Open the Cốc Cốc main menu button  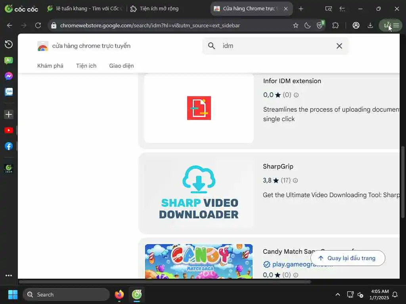point(391,25)
